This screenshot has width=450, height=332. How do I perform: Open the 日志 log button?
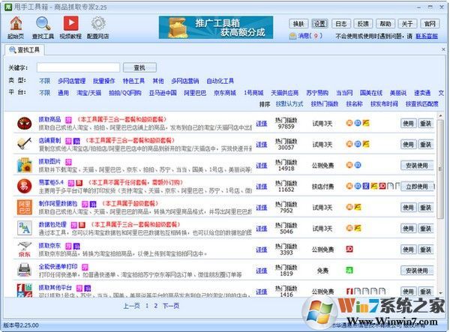[x=341, y=24]
